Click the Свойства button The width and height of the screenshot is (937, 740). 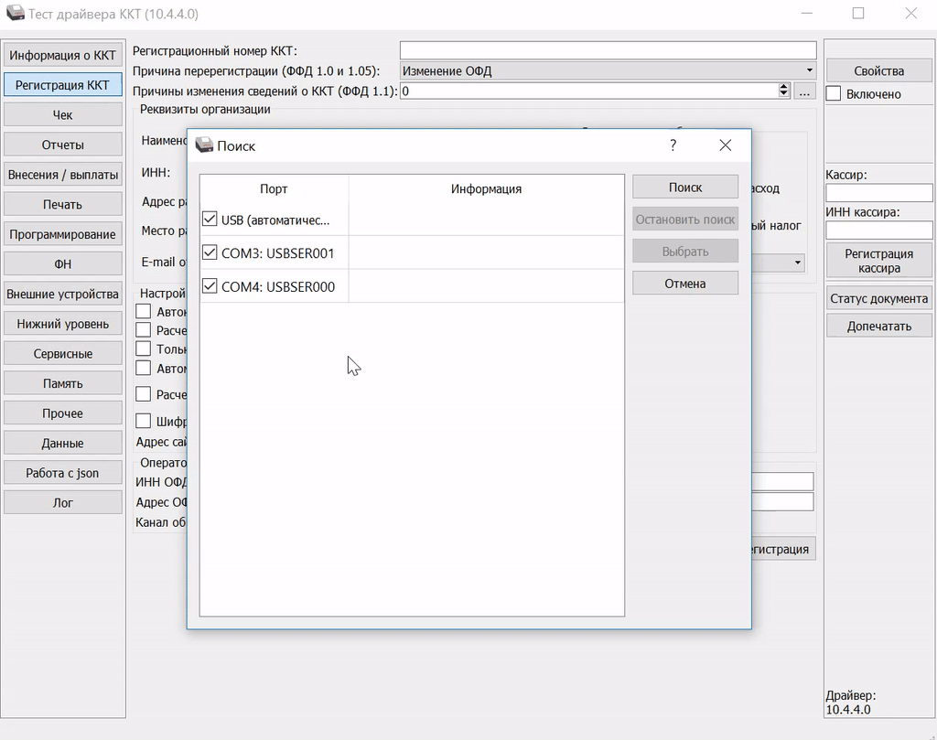coord(878,70)
